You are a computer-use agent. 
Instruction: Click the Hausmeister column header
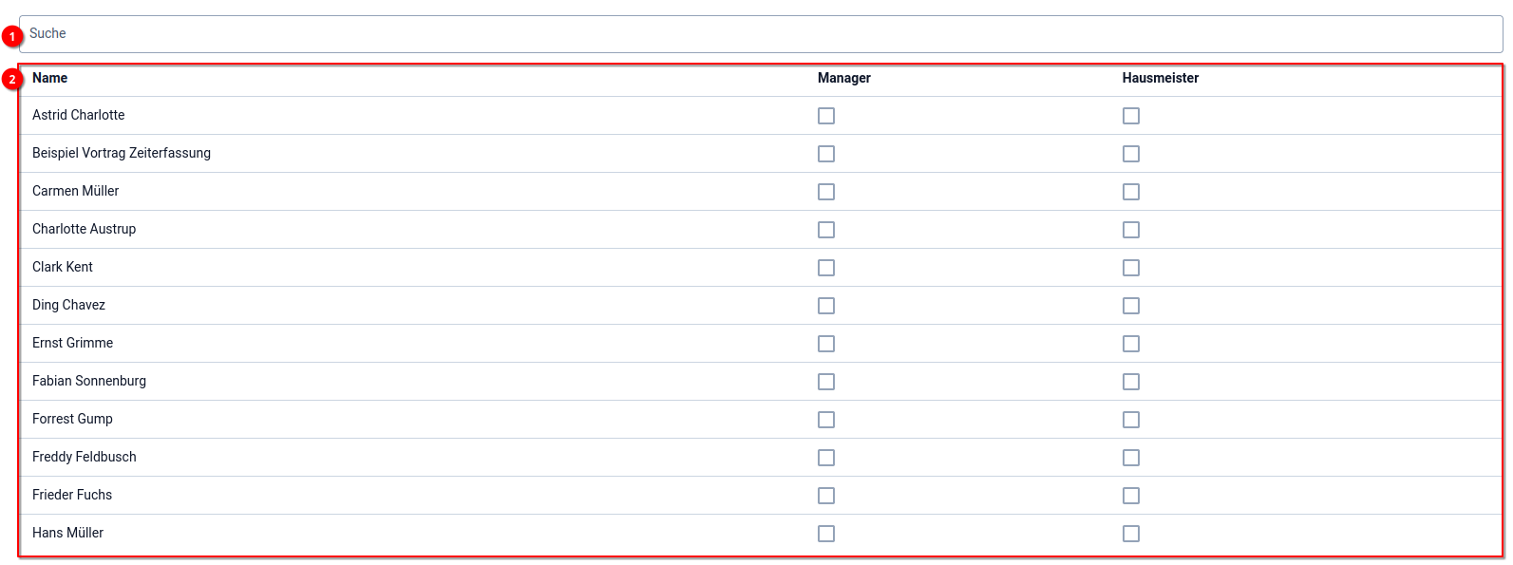(x=1161, y=78)
